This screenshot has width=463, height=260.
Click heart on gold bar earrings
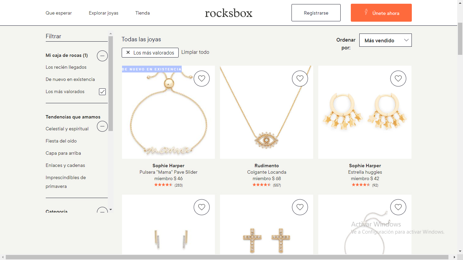(202, 207)
